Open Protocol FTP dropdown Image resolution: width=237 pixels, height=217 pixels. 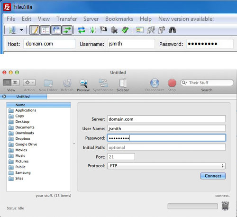(166, 166)
